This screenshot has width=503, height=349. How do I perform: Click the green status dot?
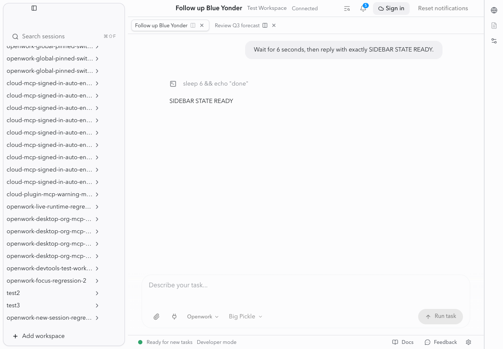coord(140,342)
